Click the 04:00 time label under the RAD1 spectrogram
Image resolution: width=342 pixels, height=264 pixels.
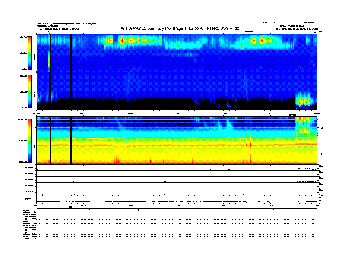tap(83, 113)
